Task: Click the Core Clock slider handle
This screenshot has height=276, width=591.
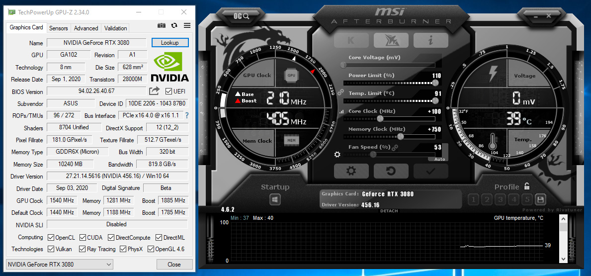Action: [380, 119]
